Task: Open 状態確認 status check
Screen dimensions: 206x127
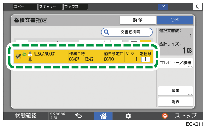Action: pos(26,116)
